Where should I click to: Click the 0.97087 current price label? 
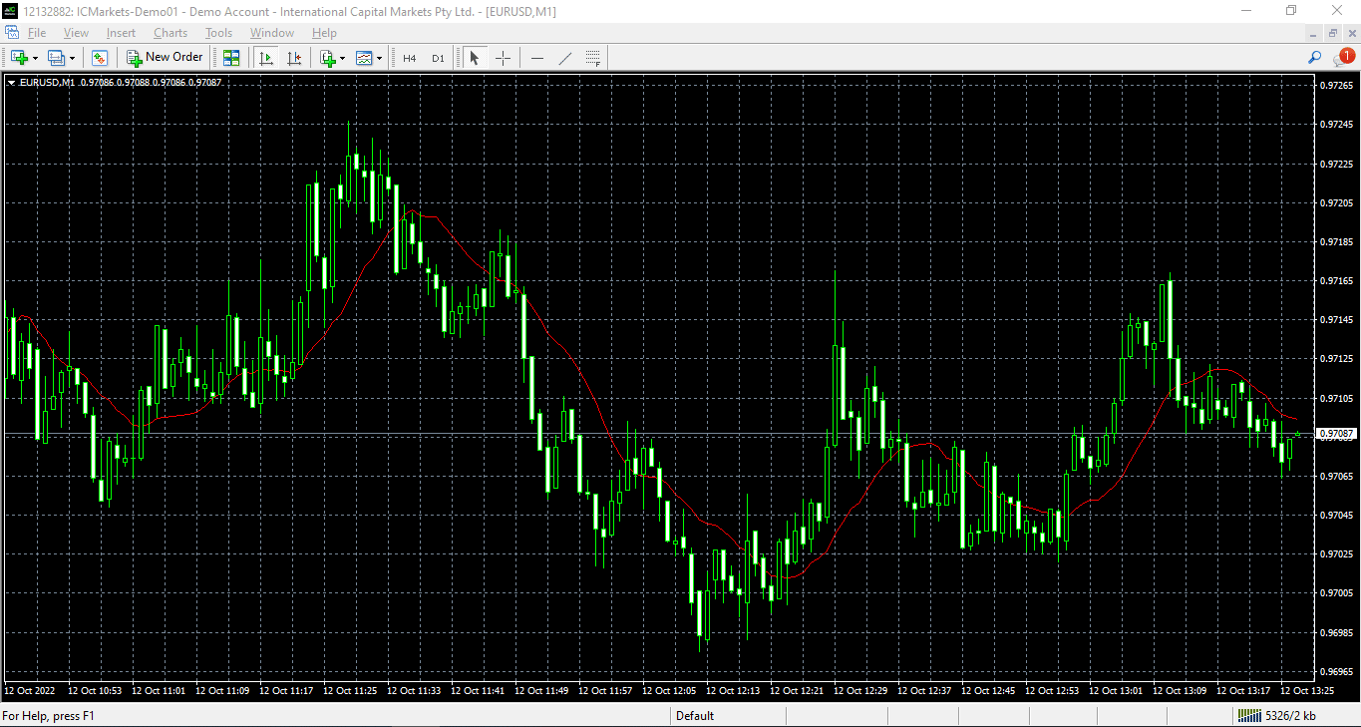tap(1336, 434)
